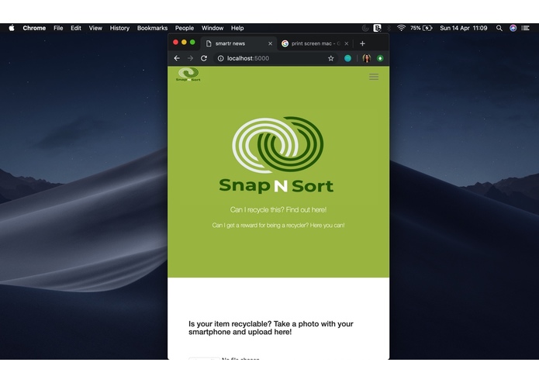This screenshot has height=383, width=539.
Task: Open the File menu
Action: (58, 28)
